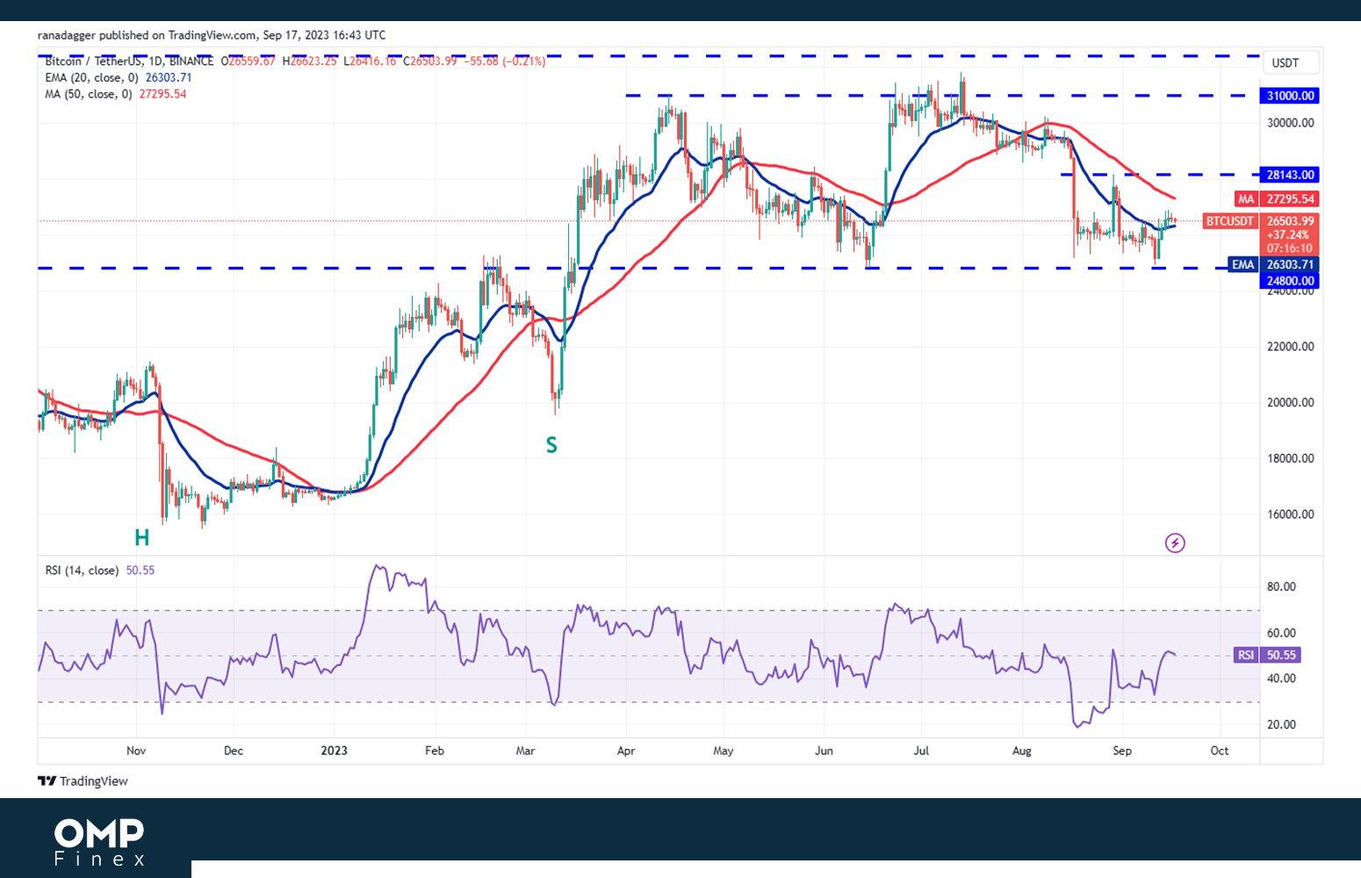Click the 30000.00 price scale value
The width and height of the screenshot is (1361, 878).
coord(1290,123)
